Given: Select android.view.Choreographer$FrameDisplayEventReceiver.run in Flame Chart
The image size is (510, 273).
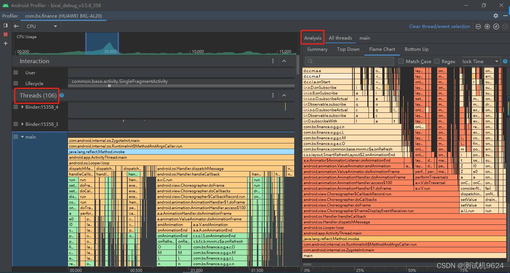Looking at the screenshot, I should (x=381, y=211).
